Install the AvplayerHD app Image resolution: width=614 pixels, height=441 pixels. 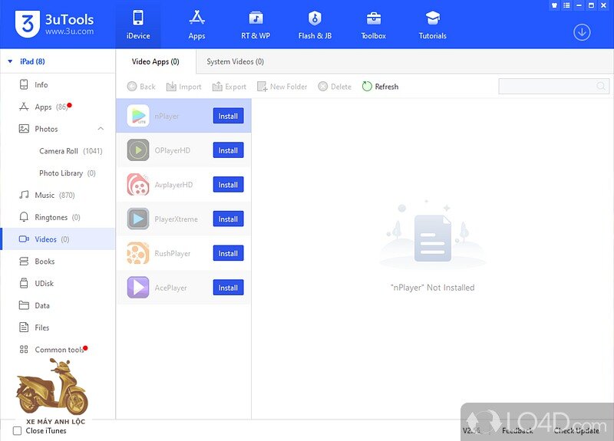(228, 185)
